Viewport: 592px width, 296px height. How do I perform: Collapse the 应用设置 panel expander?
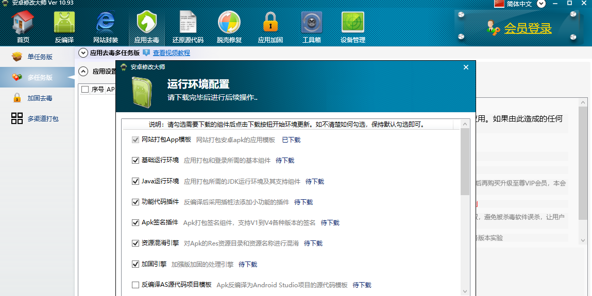pyautogui.click(x=83, y=72)
